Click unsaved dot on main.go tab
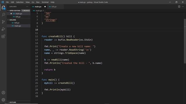The height and width of the screenshot is (104, 186). point(45,7)
